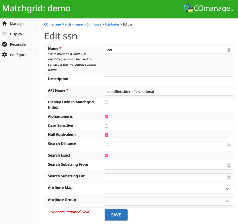
Task: Uncheck the Search Exact option
Action: [x=106, y=155]
